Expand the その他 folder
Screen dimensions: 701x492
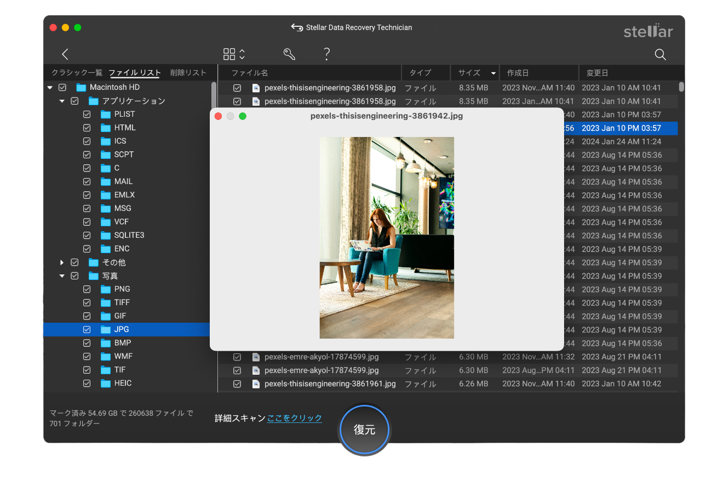click(x=62, y=262)
